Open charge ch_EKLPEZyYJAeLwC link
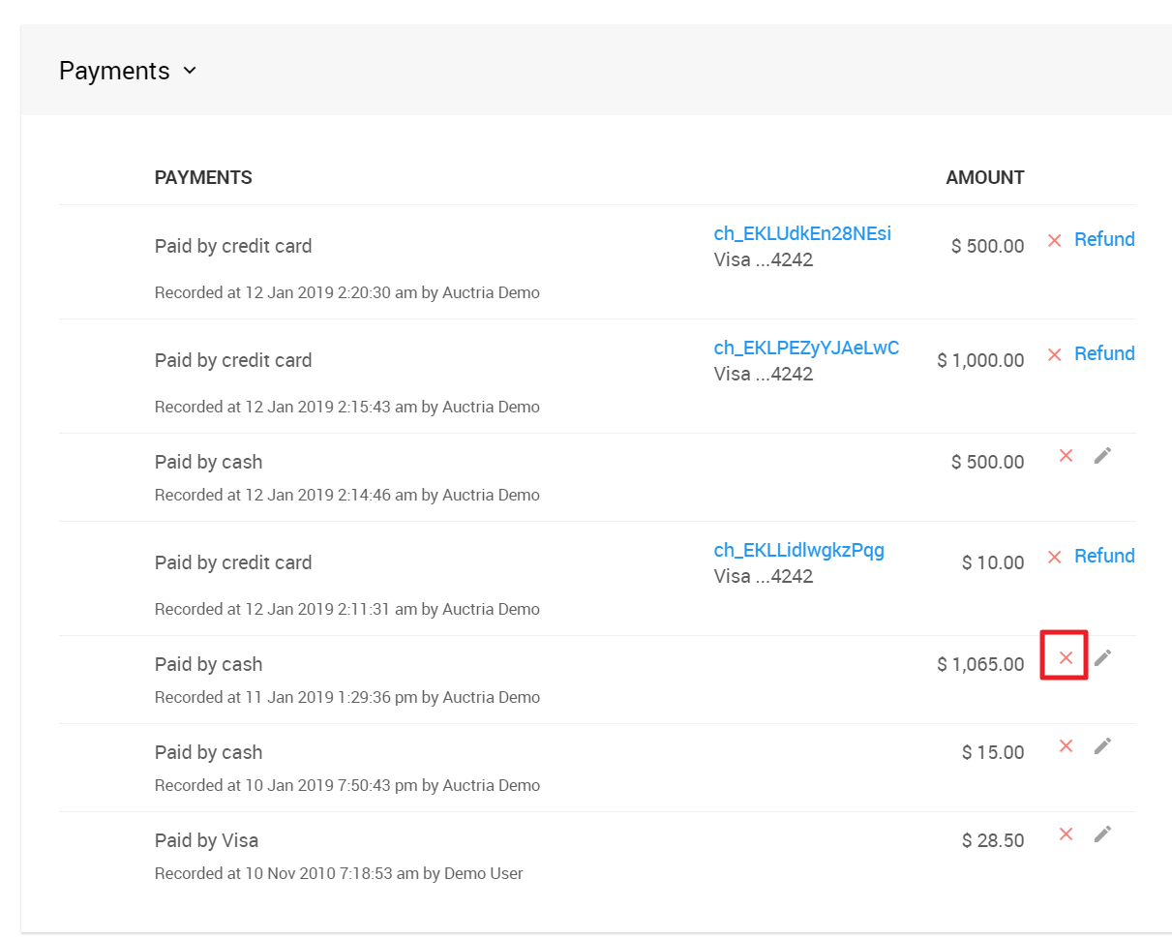This screenshot has width=1172, height=940. tap(806, 348)
